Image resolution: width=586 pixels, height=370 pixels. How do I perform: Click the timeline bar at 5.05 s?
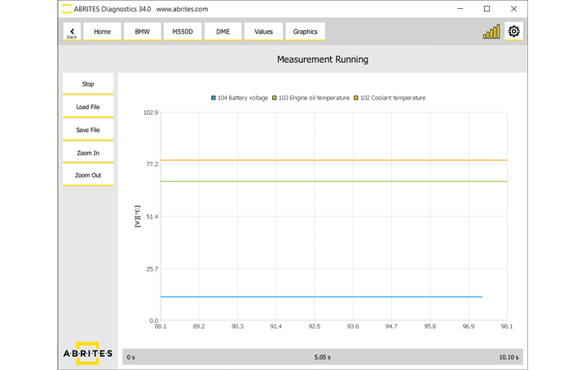(x=323, y=357)
